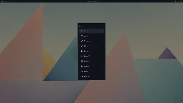Open the Learn menu entry
Image resolution: width=183 pixels, height=103 pixels.
tap(91, 36)
